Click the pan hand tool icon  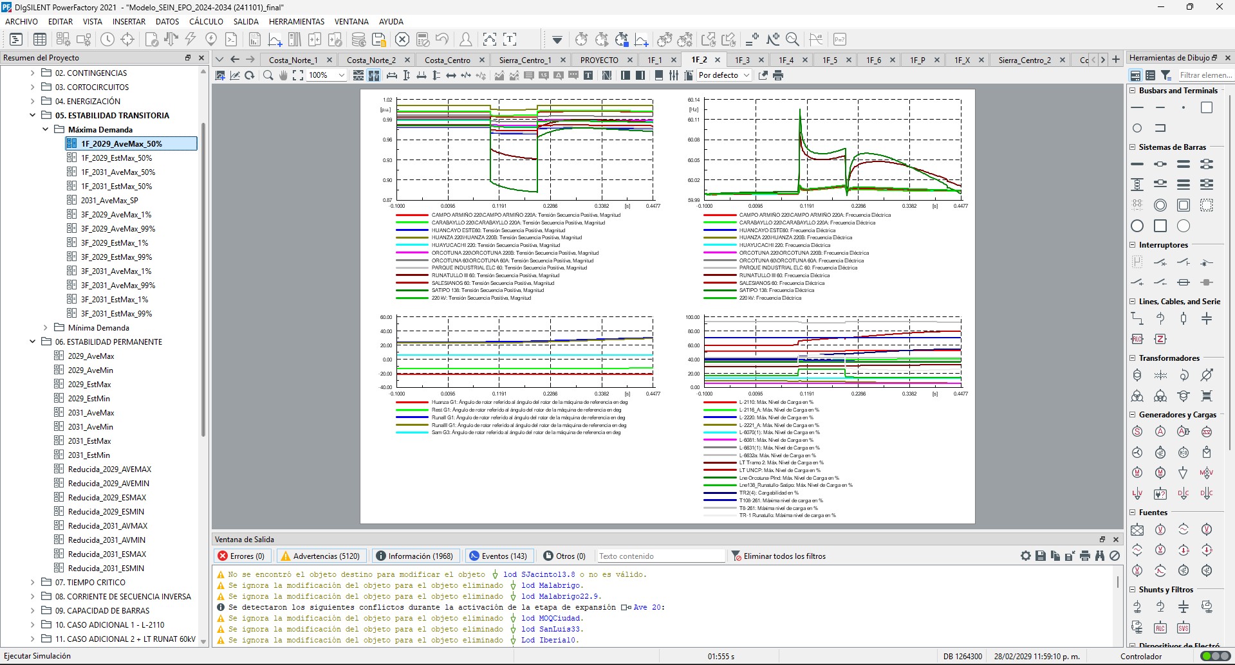point(283,75)
